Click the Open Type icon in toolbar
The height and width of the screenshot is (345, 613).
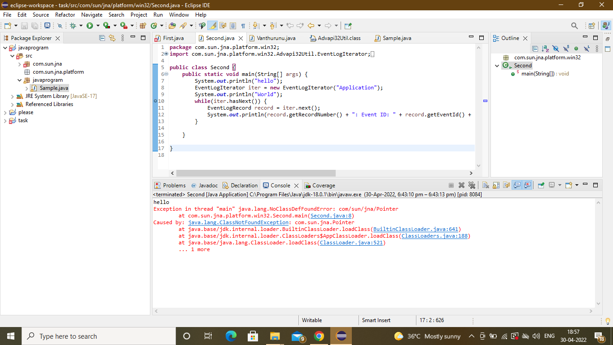[x=172, y=26]
